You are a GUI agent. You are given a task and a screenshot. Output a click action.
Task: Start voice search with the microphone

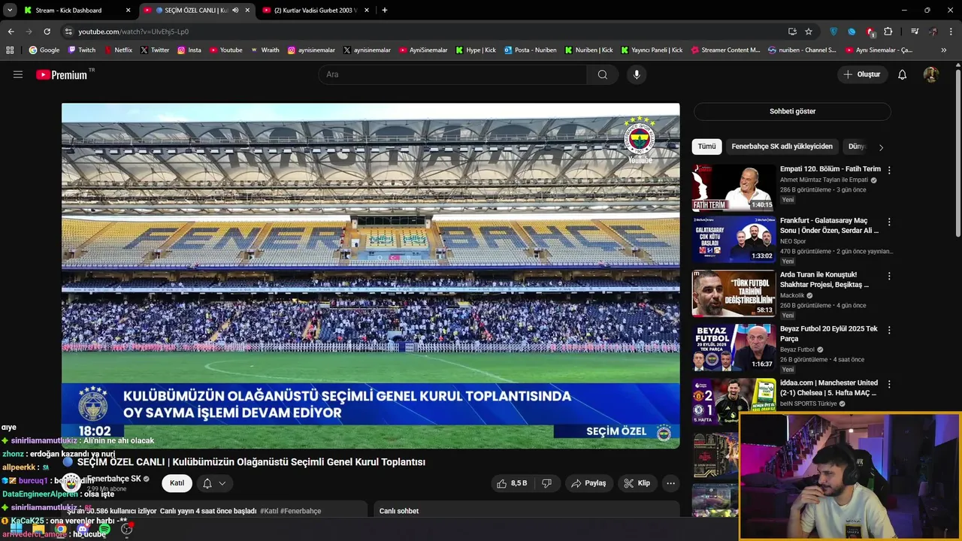[637, 74]
